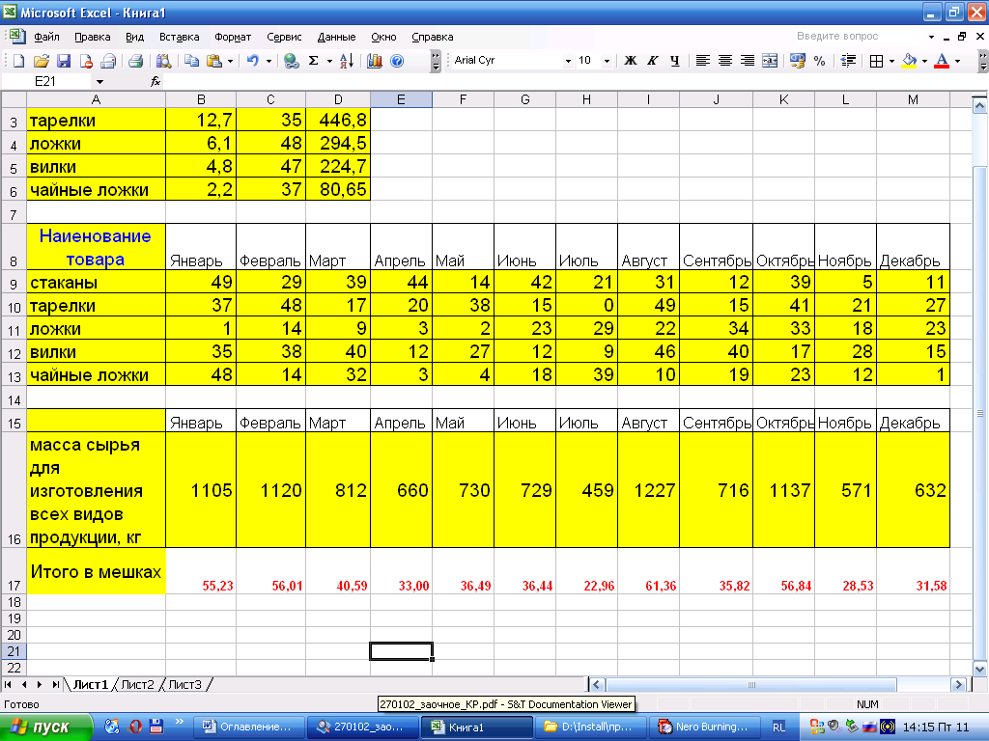The height and width of the screenshot is (741, 989).
Task: Open the Arial Cyr font dropdown
Action: click(x=568, y=61)
